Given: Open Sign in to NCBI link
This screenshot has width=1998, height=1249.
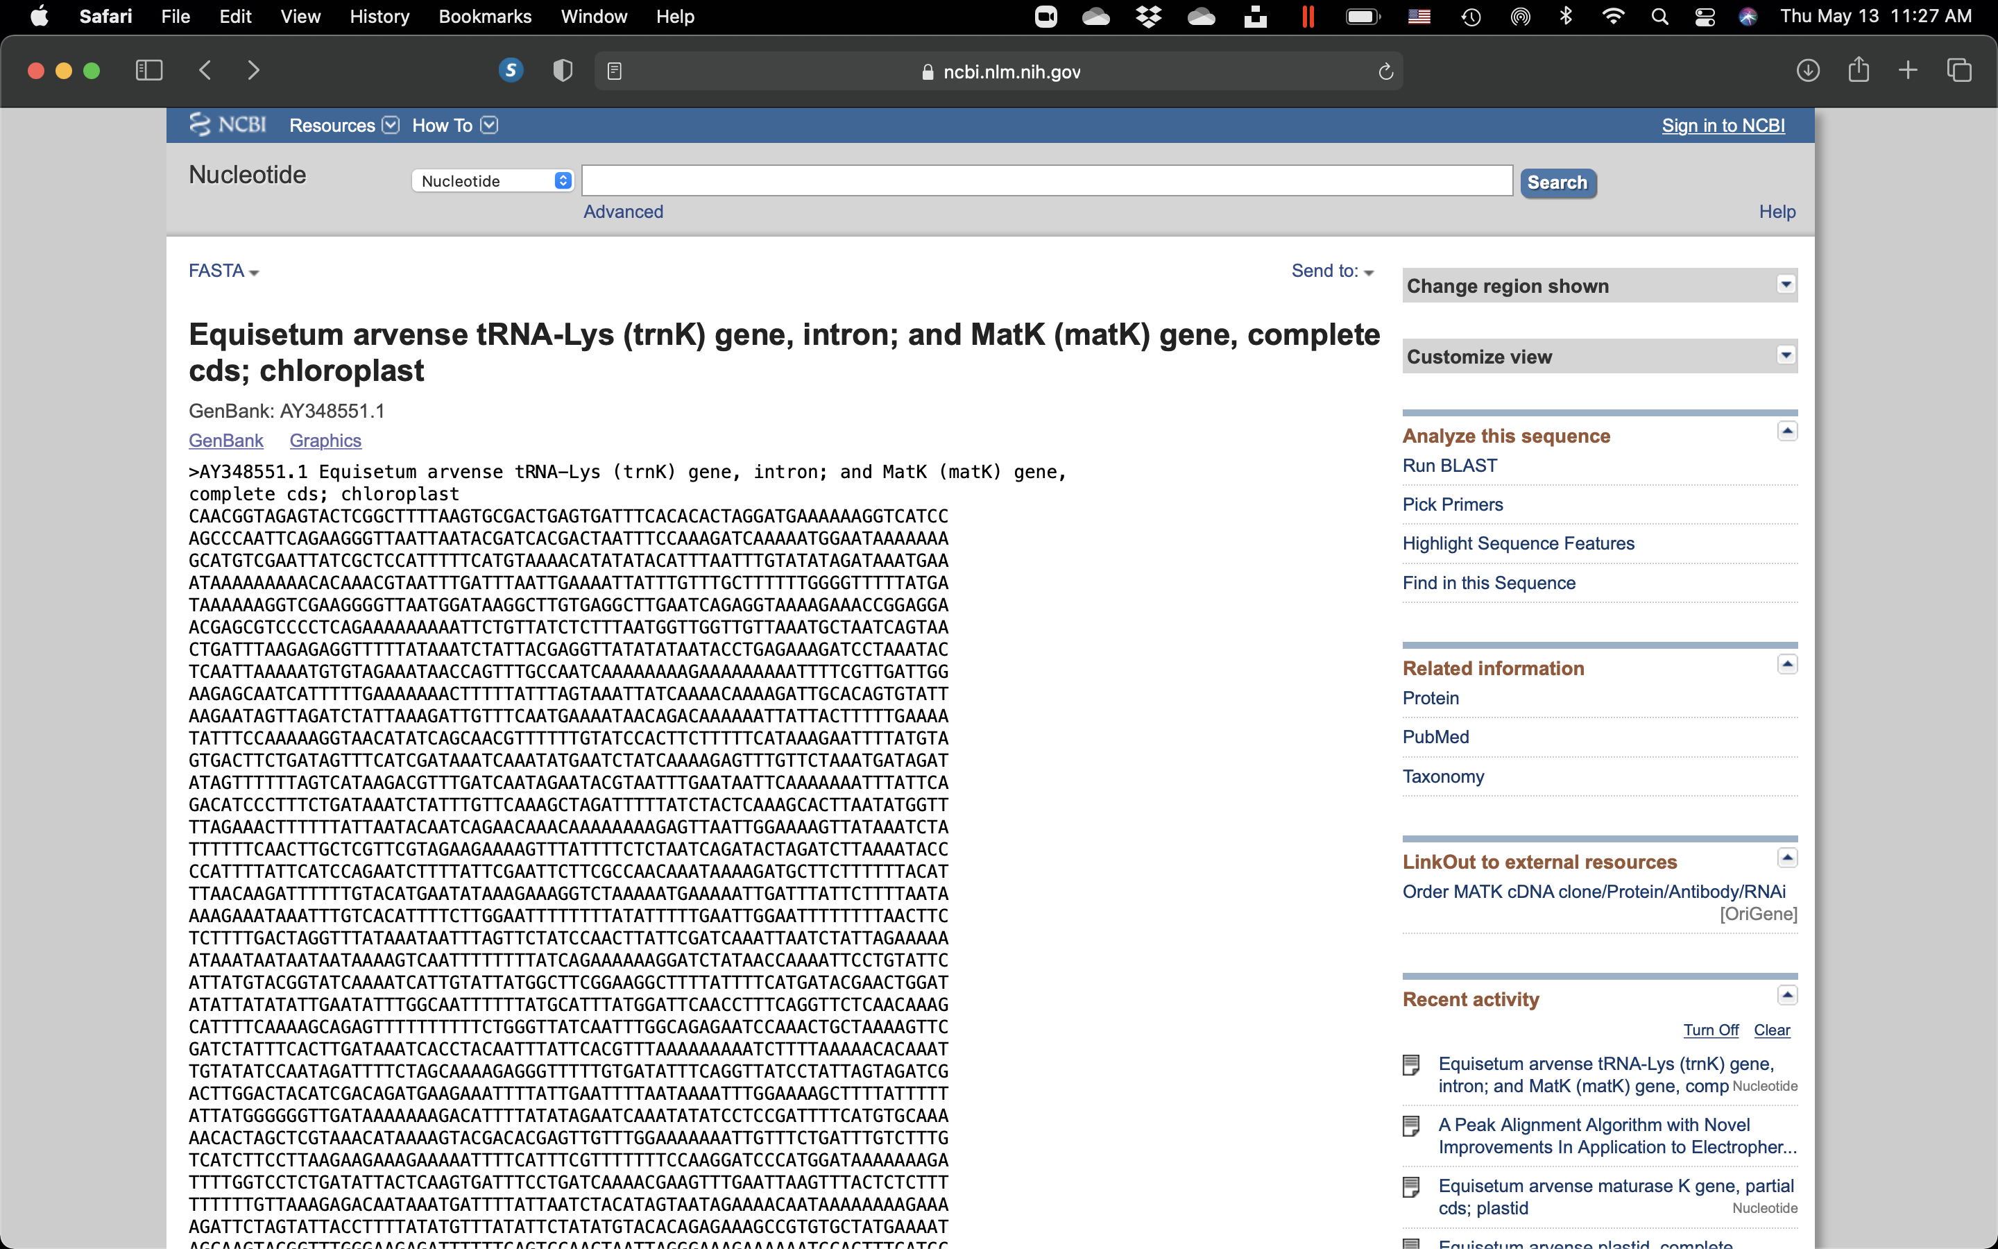Looking at the screenshot, I should pos(1723,126).
